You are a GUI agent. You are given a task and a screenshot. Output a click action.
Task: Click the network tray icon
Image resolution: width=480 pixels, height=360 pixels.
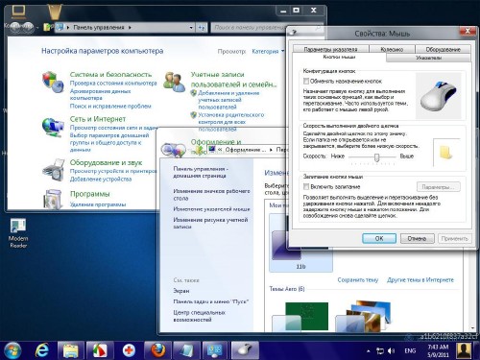(x=380, y=350)
